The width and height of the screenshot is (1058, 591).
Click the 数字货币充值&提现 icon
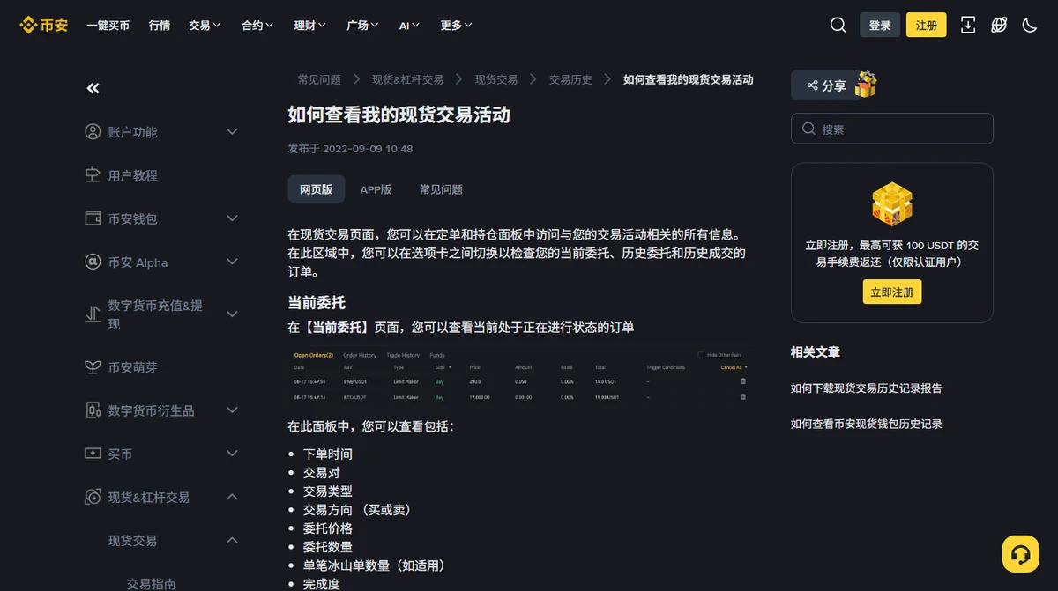tap(93, 314)
